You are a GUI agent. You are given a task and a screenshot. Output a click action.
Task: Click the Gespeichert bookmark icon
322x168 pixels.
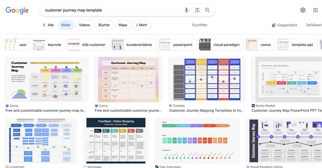(x=274, y=25)
